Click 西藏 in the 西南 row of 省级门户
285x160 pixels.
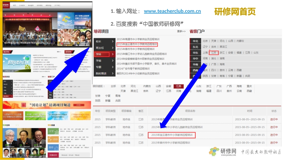(239, 70)
